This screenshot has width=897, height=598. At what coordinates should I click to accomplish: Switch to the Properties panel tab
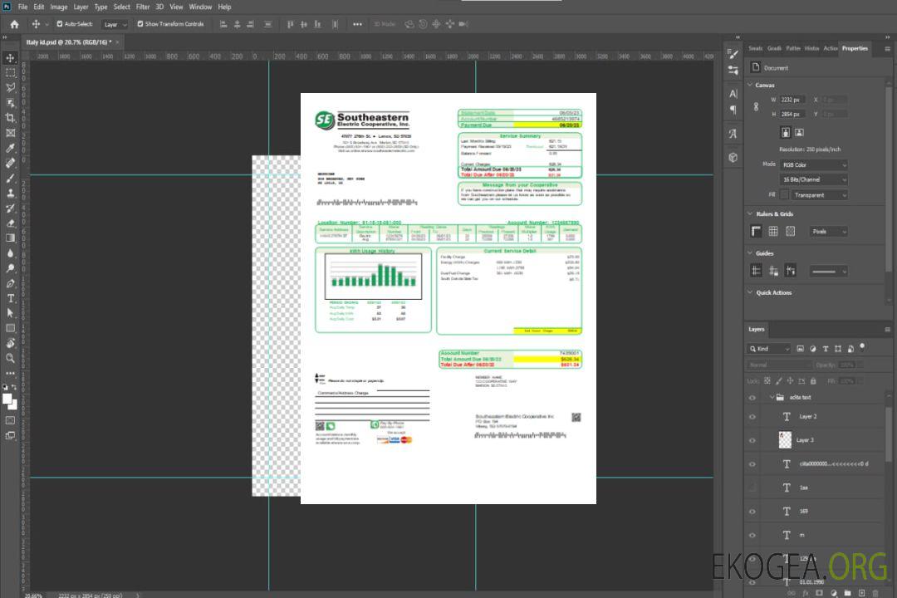pyautogui.click(x=855, y=48)
